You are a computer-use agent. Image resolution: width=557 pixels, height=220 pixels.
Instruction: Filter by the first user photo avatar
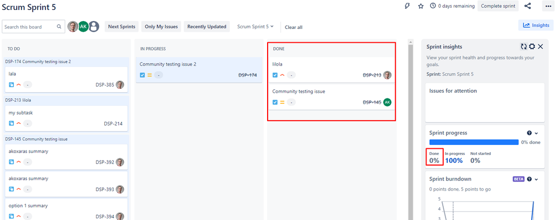tap(73, 27)
